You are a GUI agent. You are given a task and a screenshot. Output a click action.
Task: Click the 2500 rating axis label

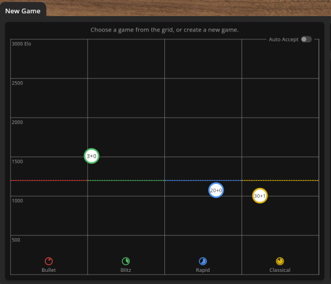pyautogui.click(x=17, y=83)
